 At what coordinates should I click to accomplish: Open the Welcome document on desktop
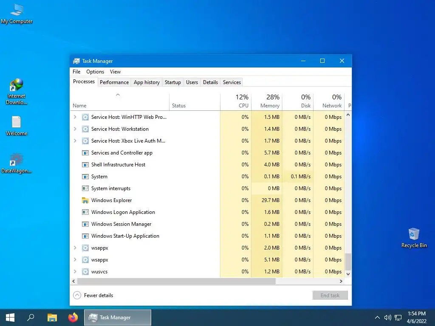[17, 126]
